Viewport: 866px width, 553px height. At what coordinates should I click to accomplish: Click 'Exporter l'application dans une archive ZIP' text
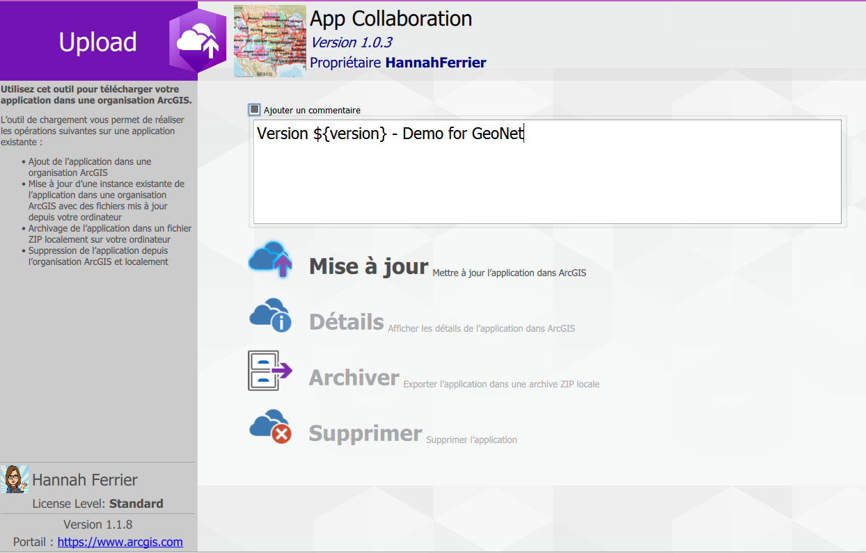point(501,384)
